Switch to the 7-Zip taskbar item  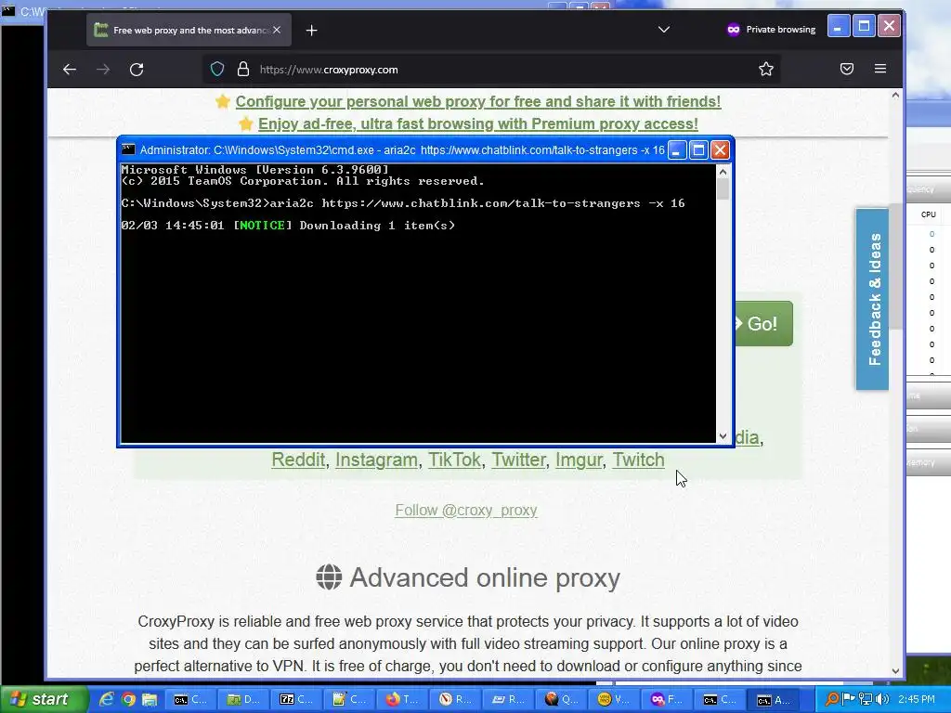tap(296, 699)
